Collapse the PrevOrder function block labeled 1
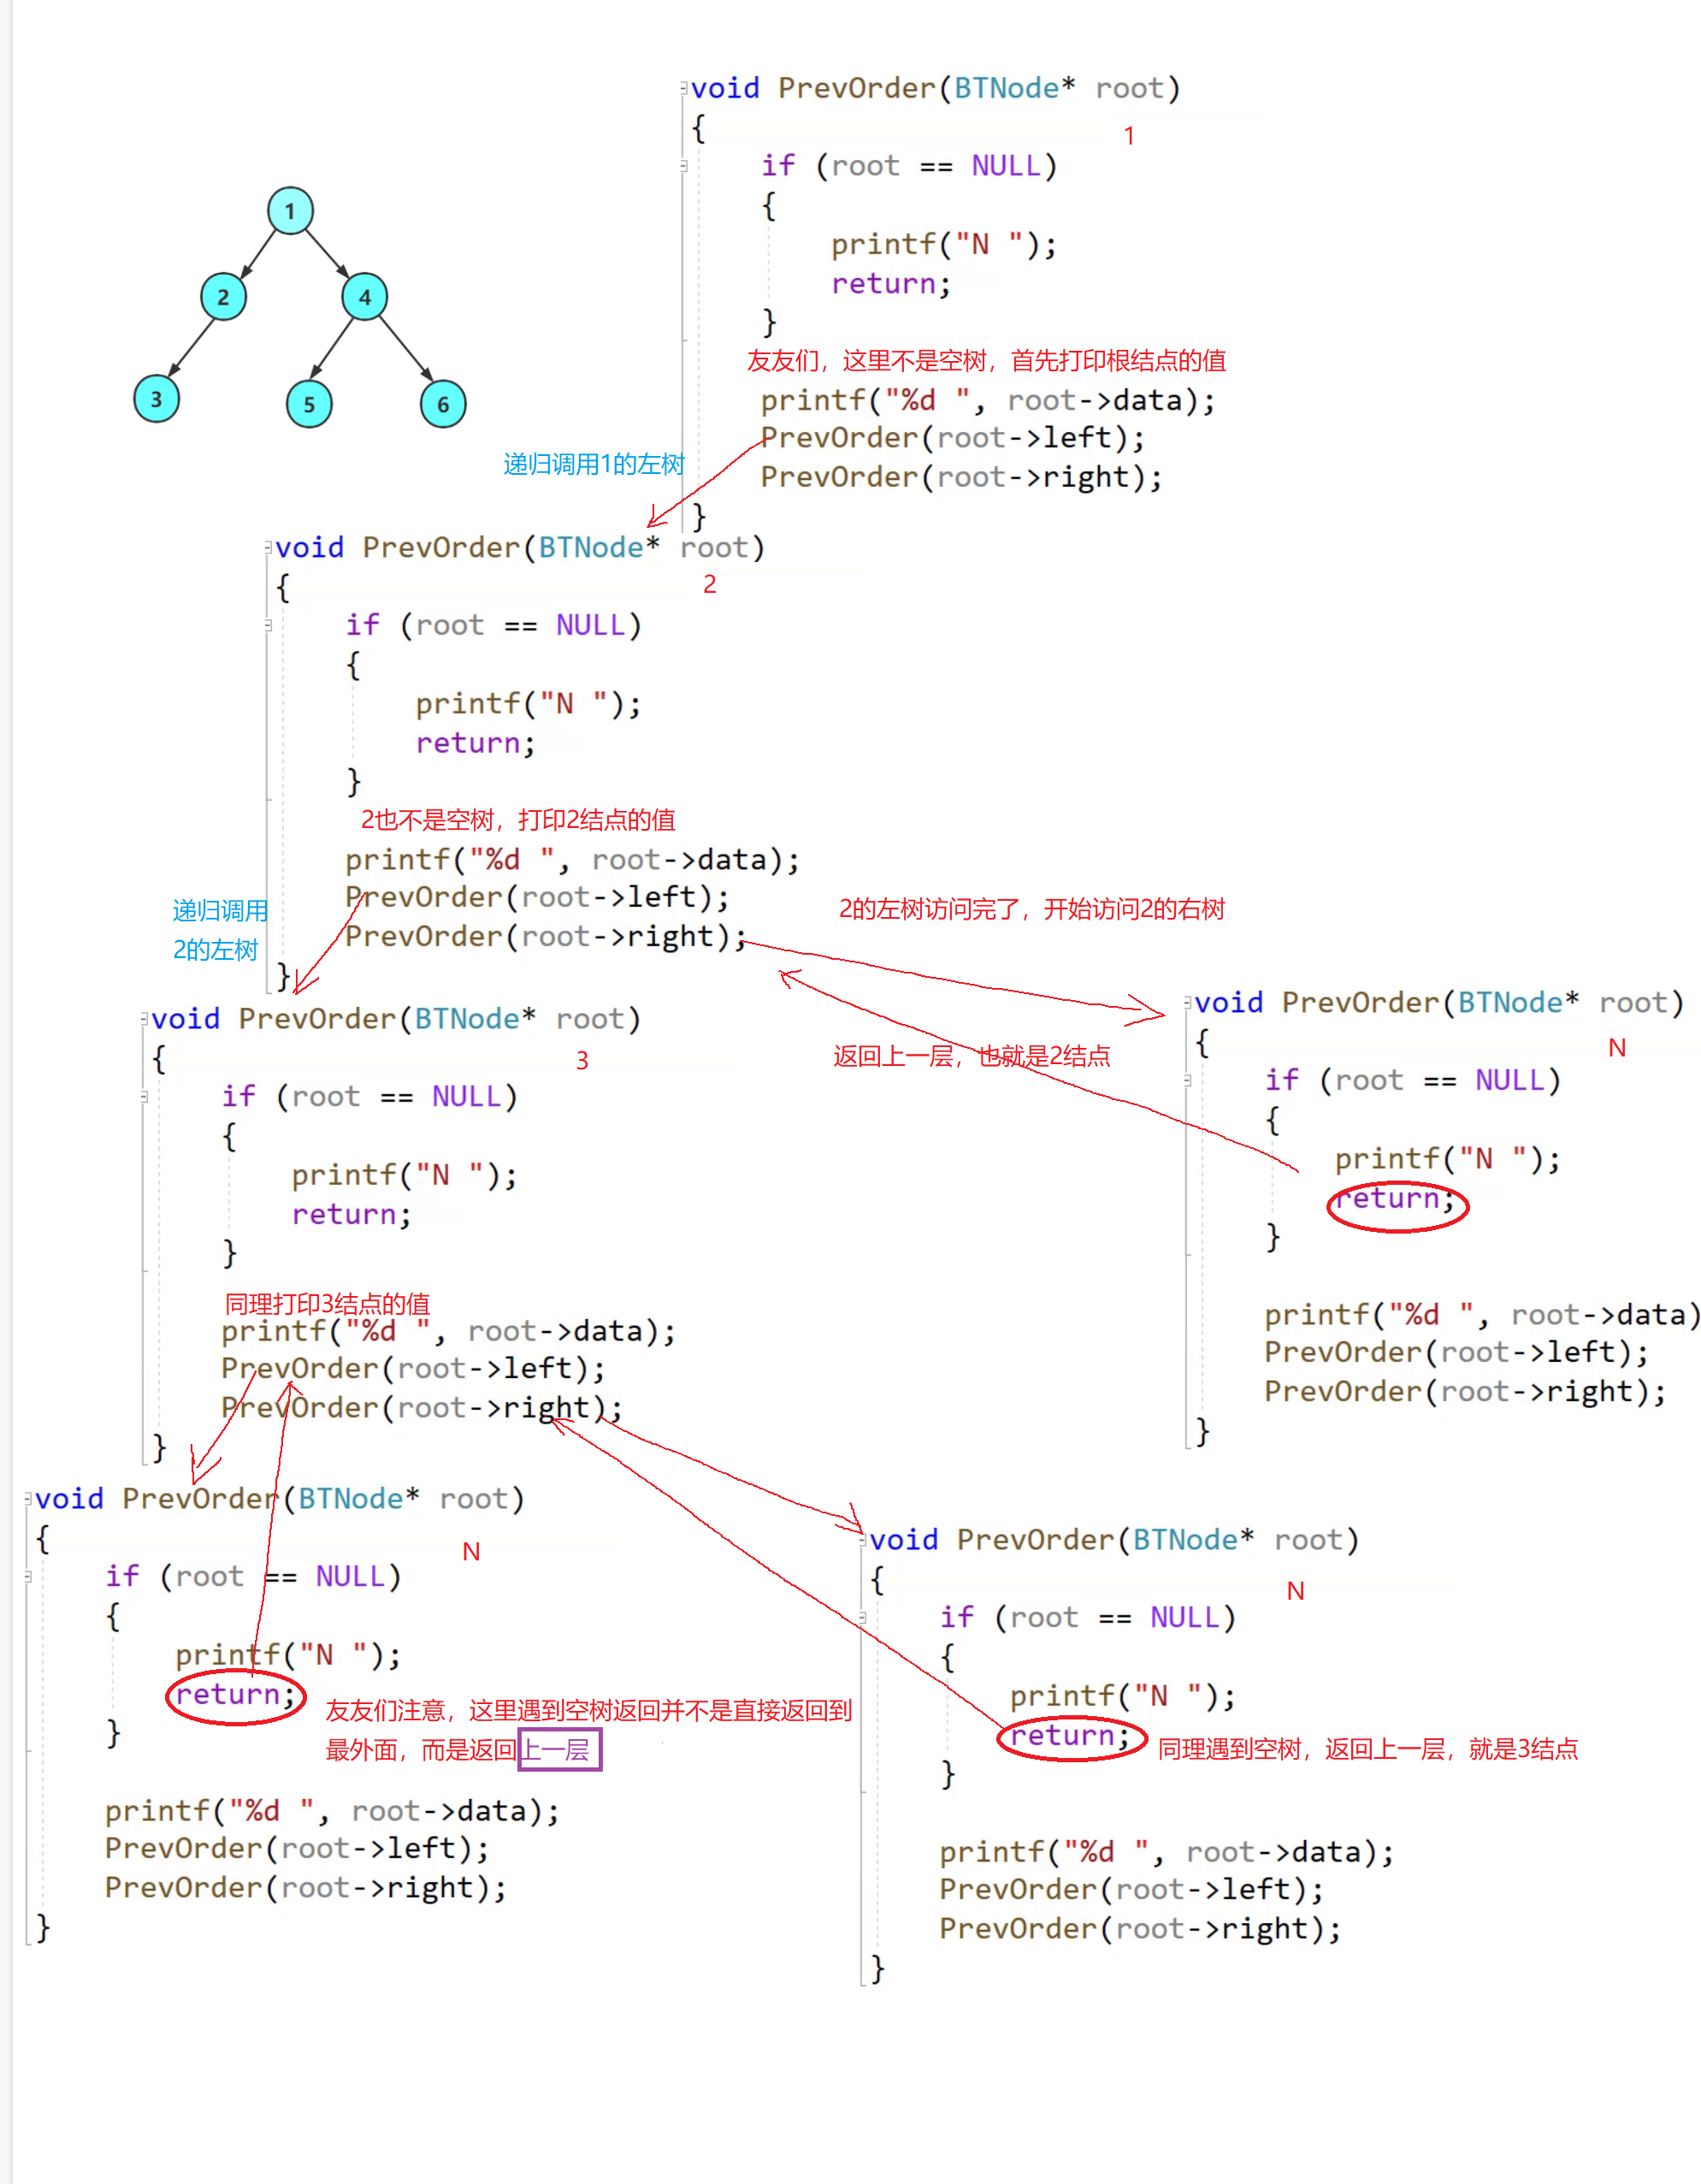 pos(683,88)
